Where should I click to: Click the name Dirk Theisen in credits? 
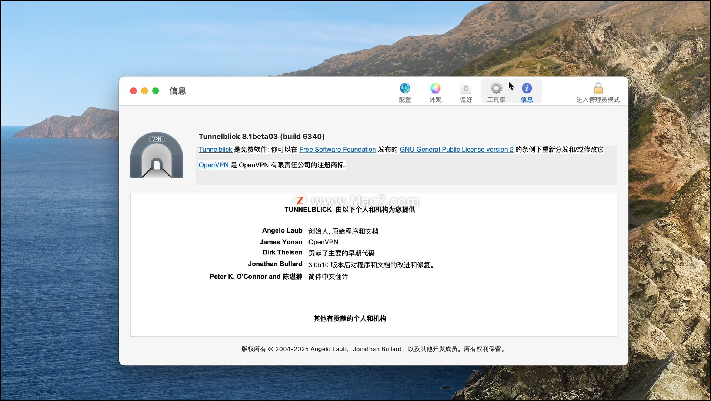click(x=282, y=253)
